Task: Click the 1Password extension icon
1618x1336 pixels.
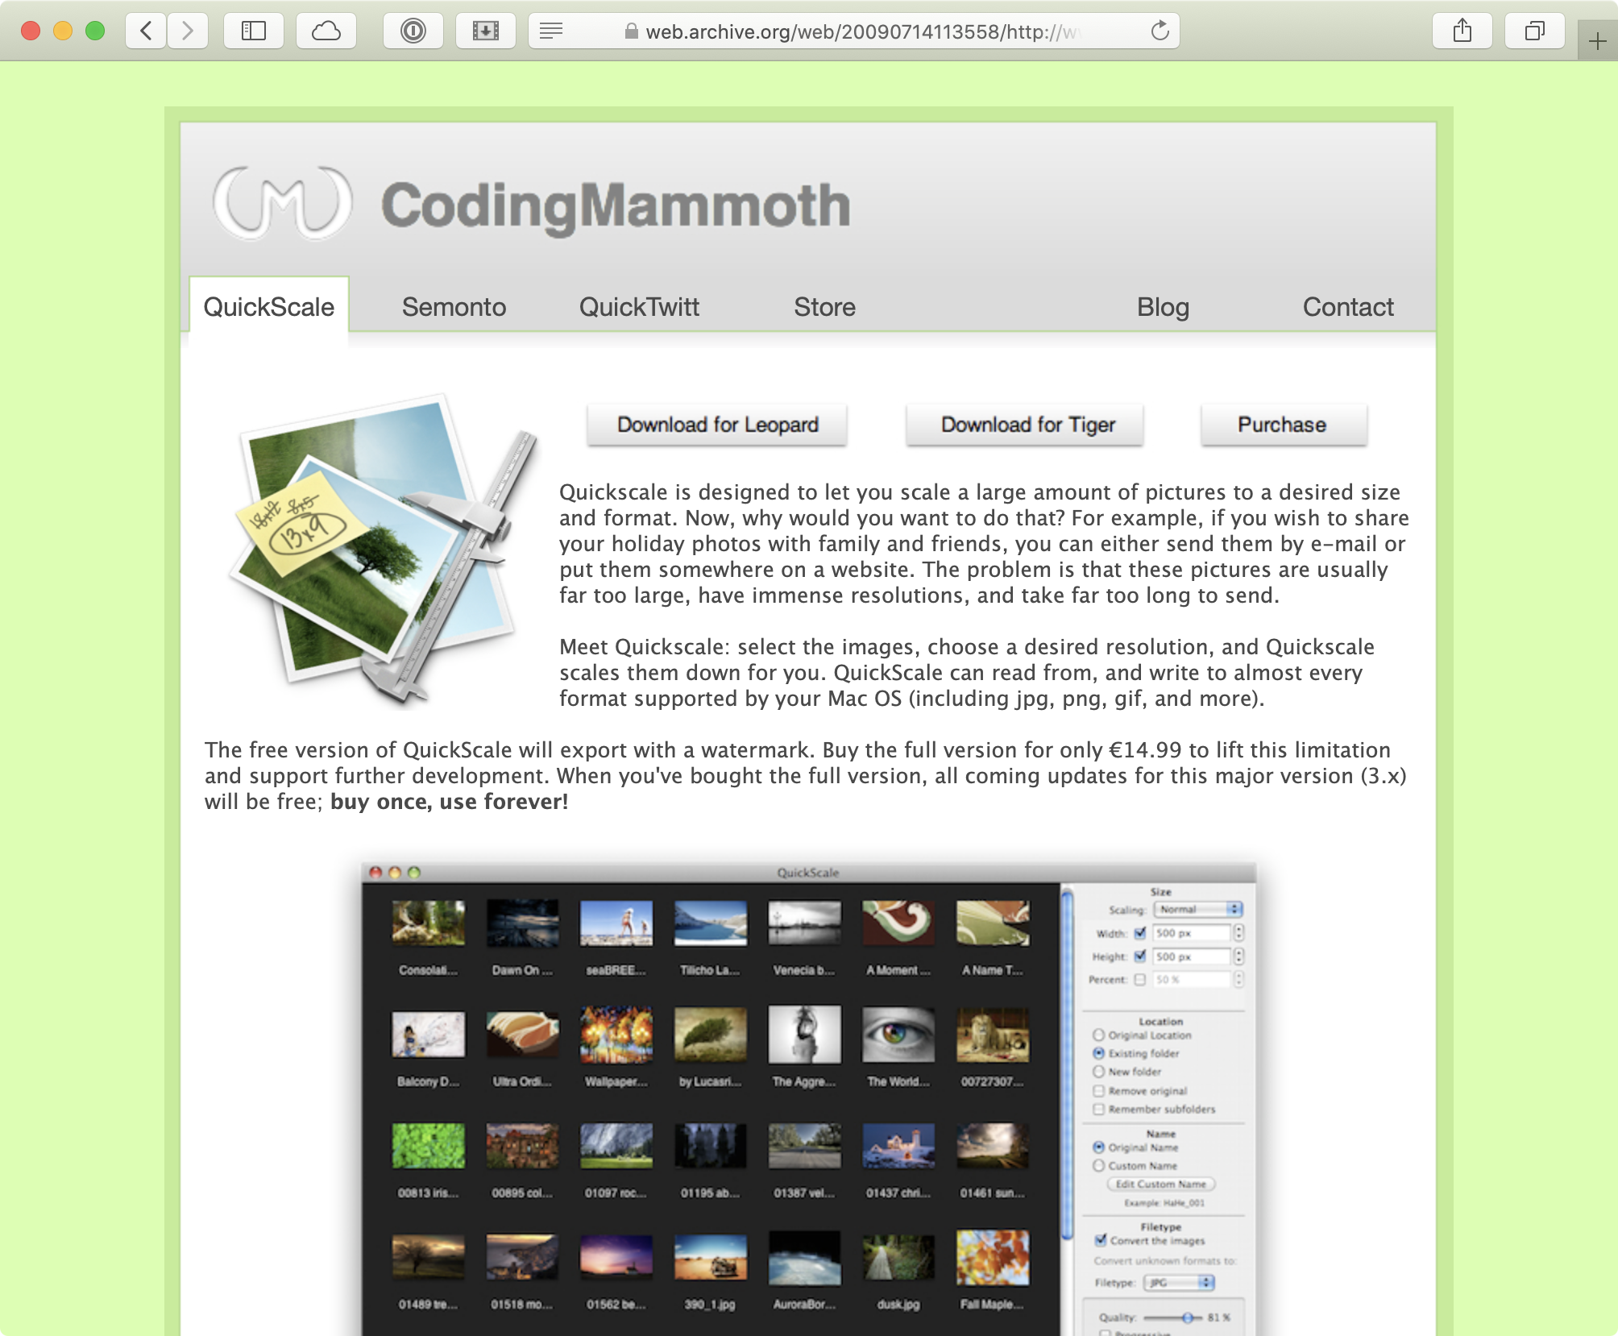Action: coord(413,31)
